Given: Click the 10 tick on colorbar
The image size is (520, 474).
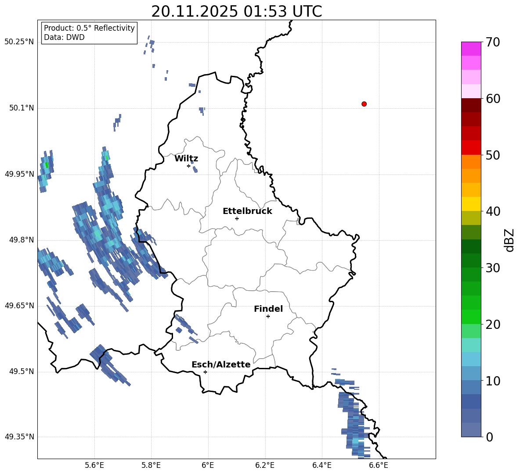Looking at the screenshot, I should click(x=493, y=381).
